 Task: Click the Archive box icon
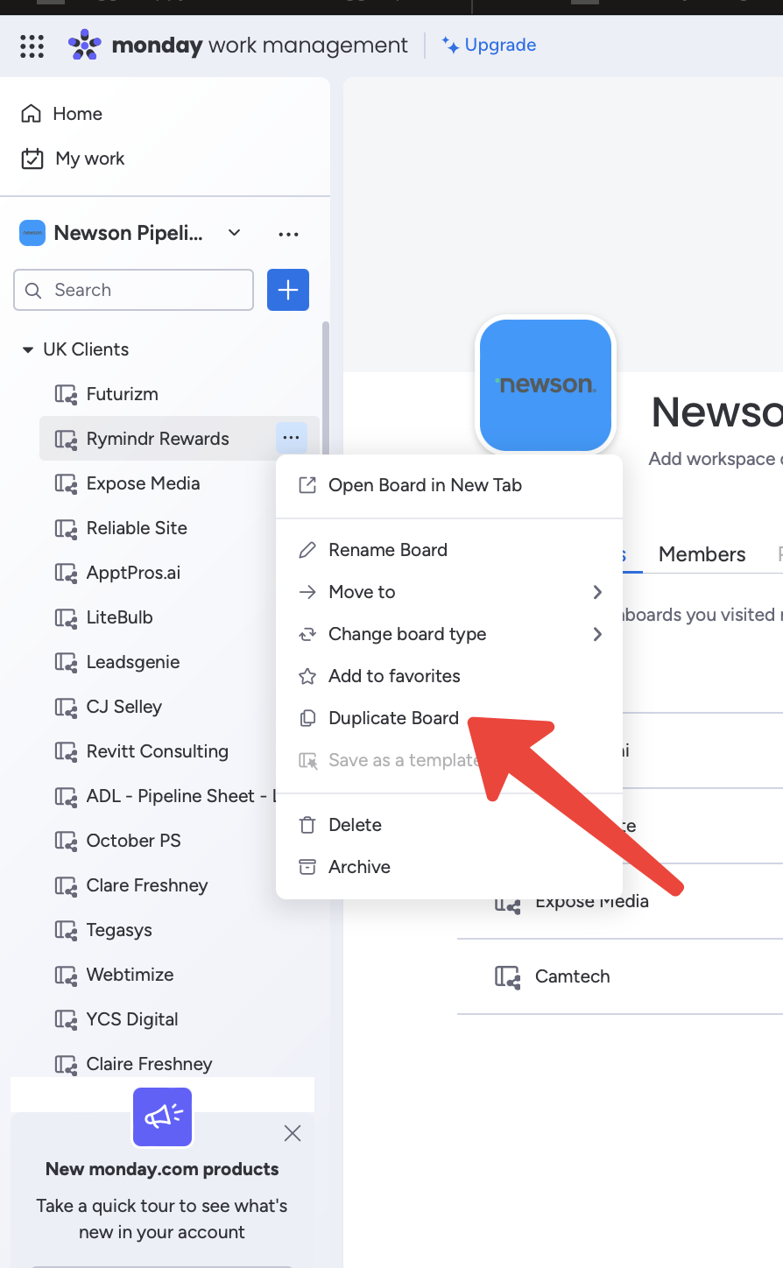(307, 867)
